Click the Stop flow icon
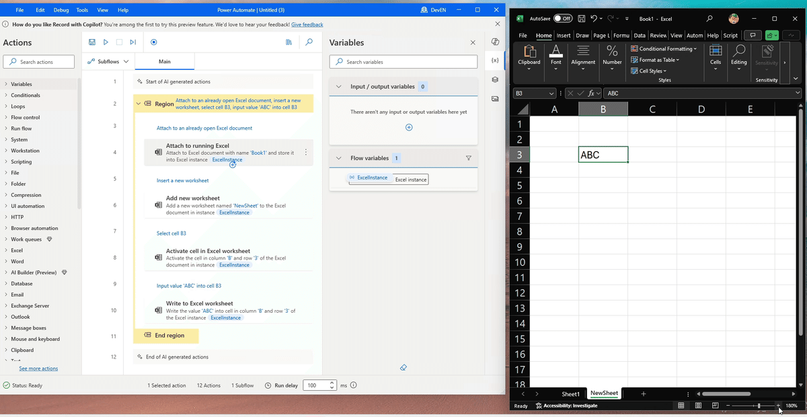Viewport: 807px width, 417px height. (119, 42)
